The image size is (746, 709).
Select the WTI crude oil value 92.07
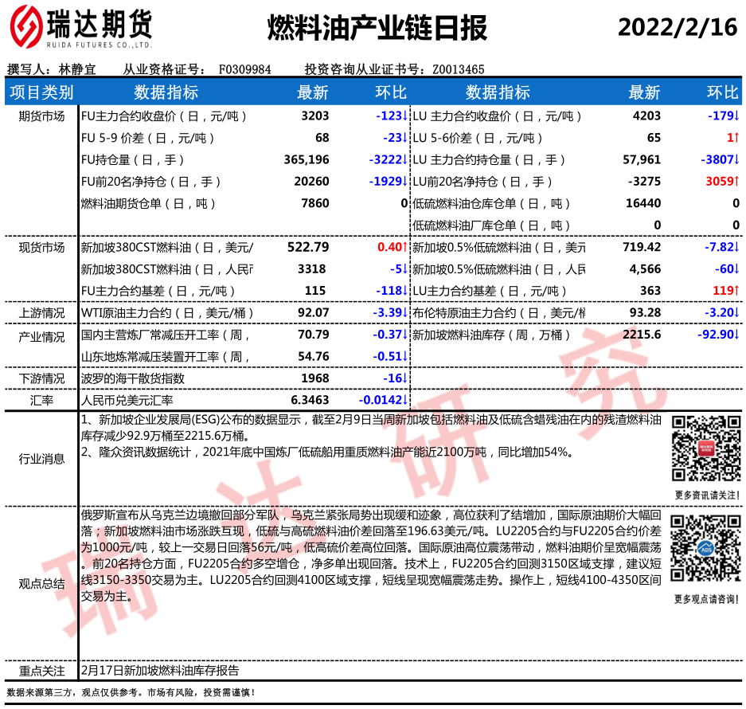pos(312,313)
